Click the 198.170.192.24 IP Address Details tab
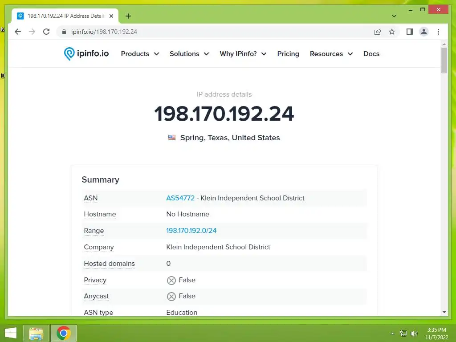 pos(65,16)
